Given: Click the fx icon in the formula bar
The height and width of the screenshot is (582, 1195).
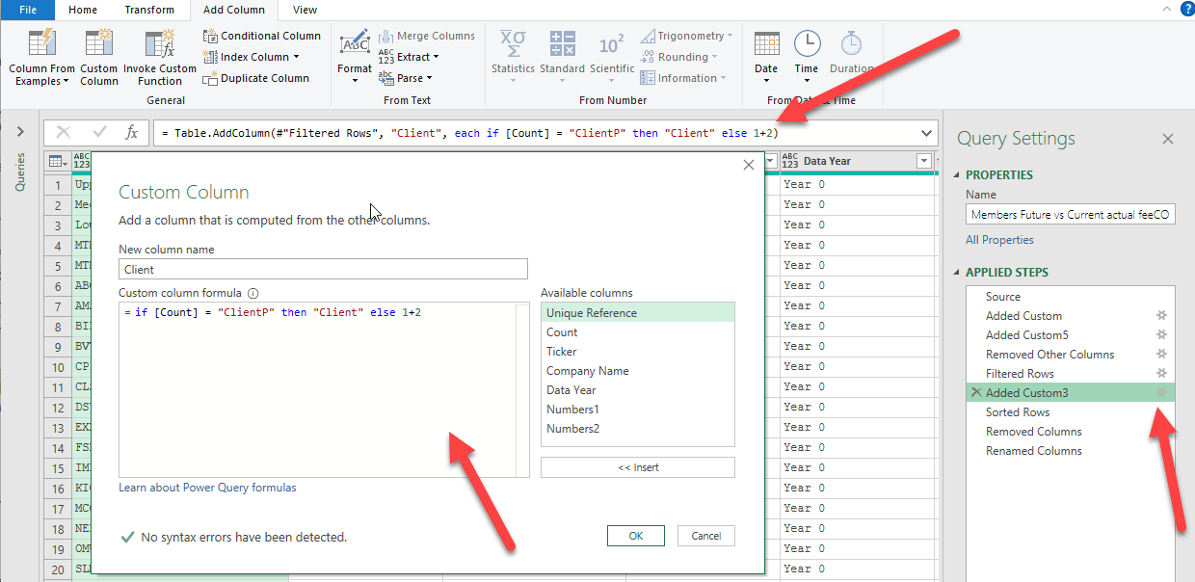Looking at the screenshot, I should pos(132,133).
